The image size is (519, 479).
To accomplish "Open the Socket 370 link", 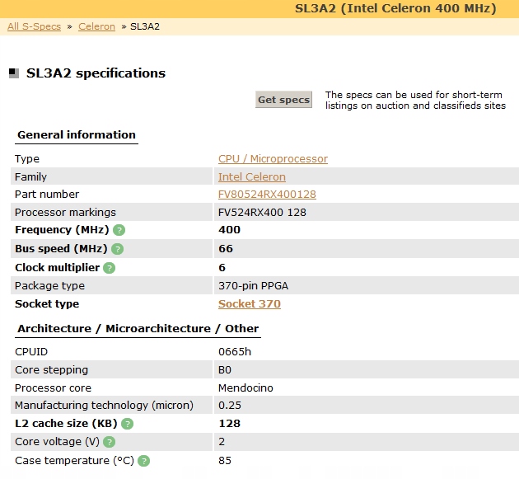I will pyautogui.click(x=250, y=303).
